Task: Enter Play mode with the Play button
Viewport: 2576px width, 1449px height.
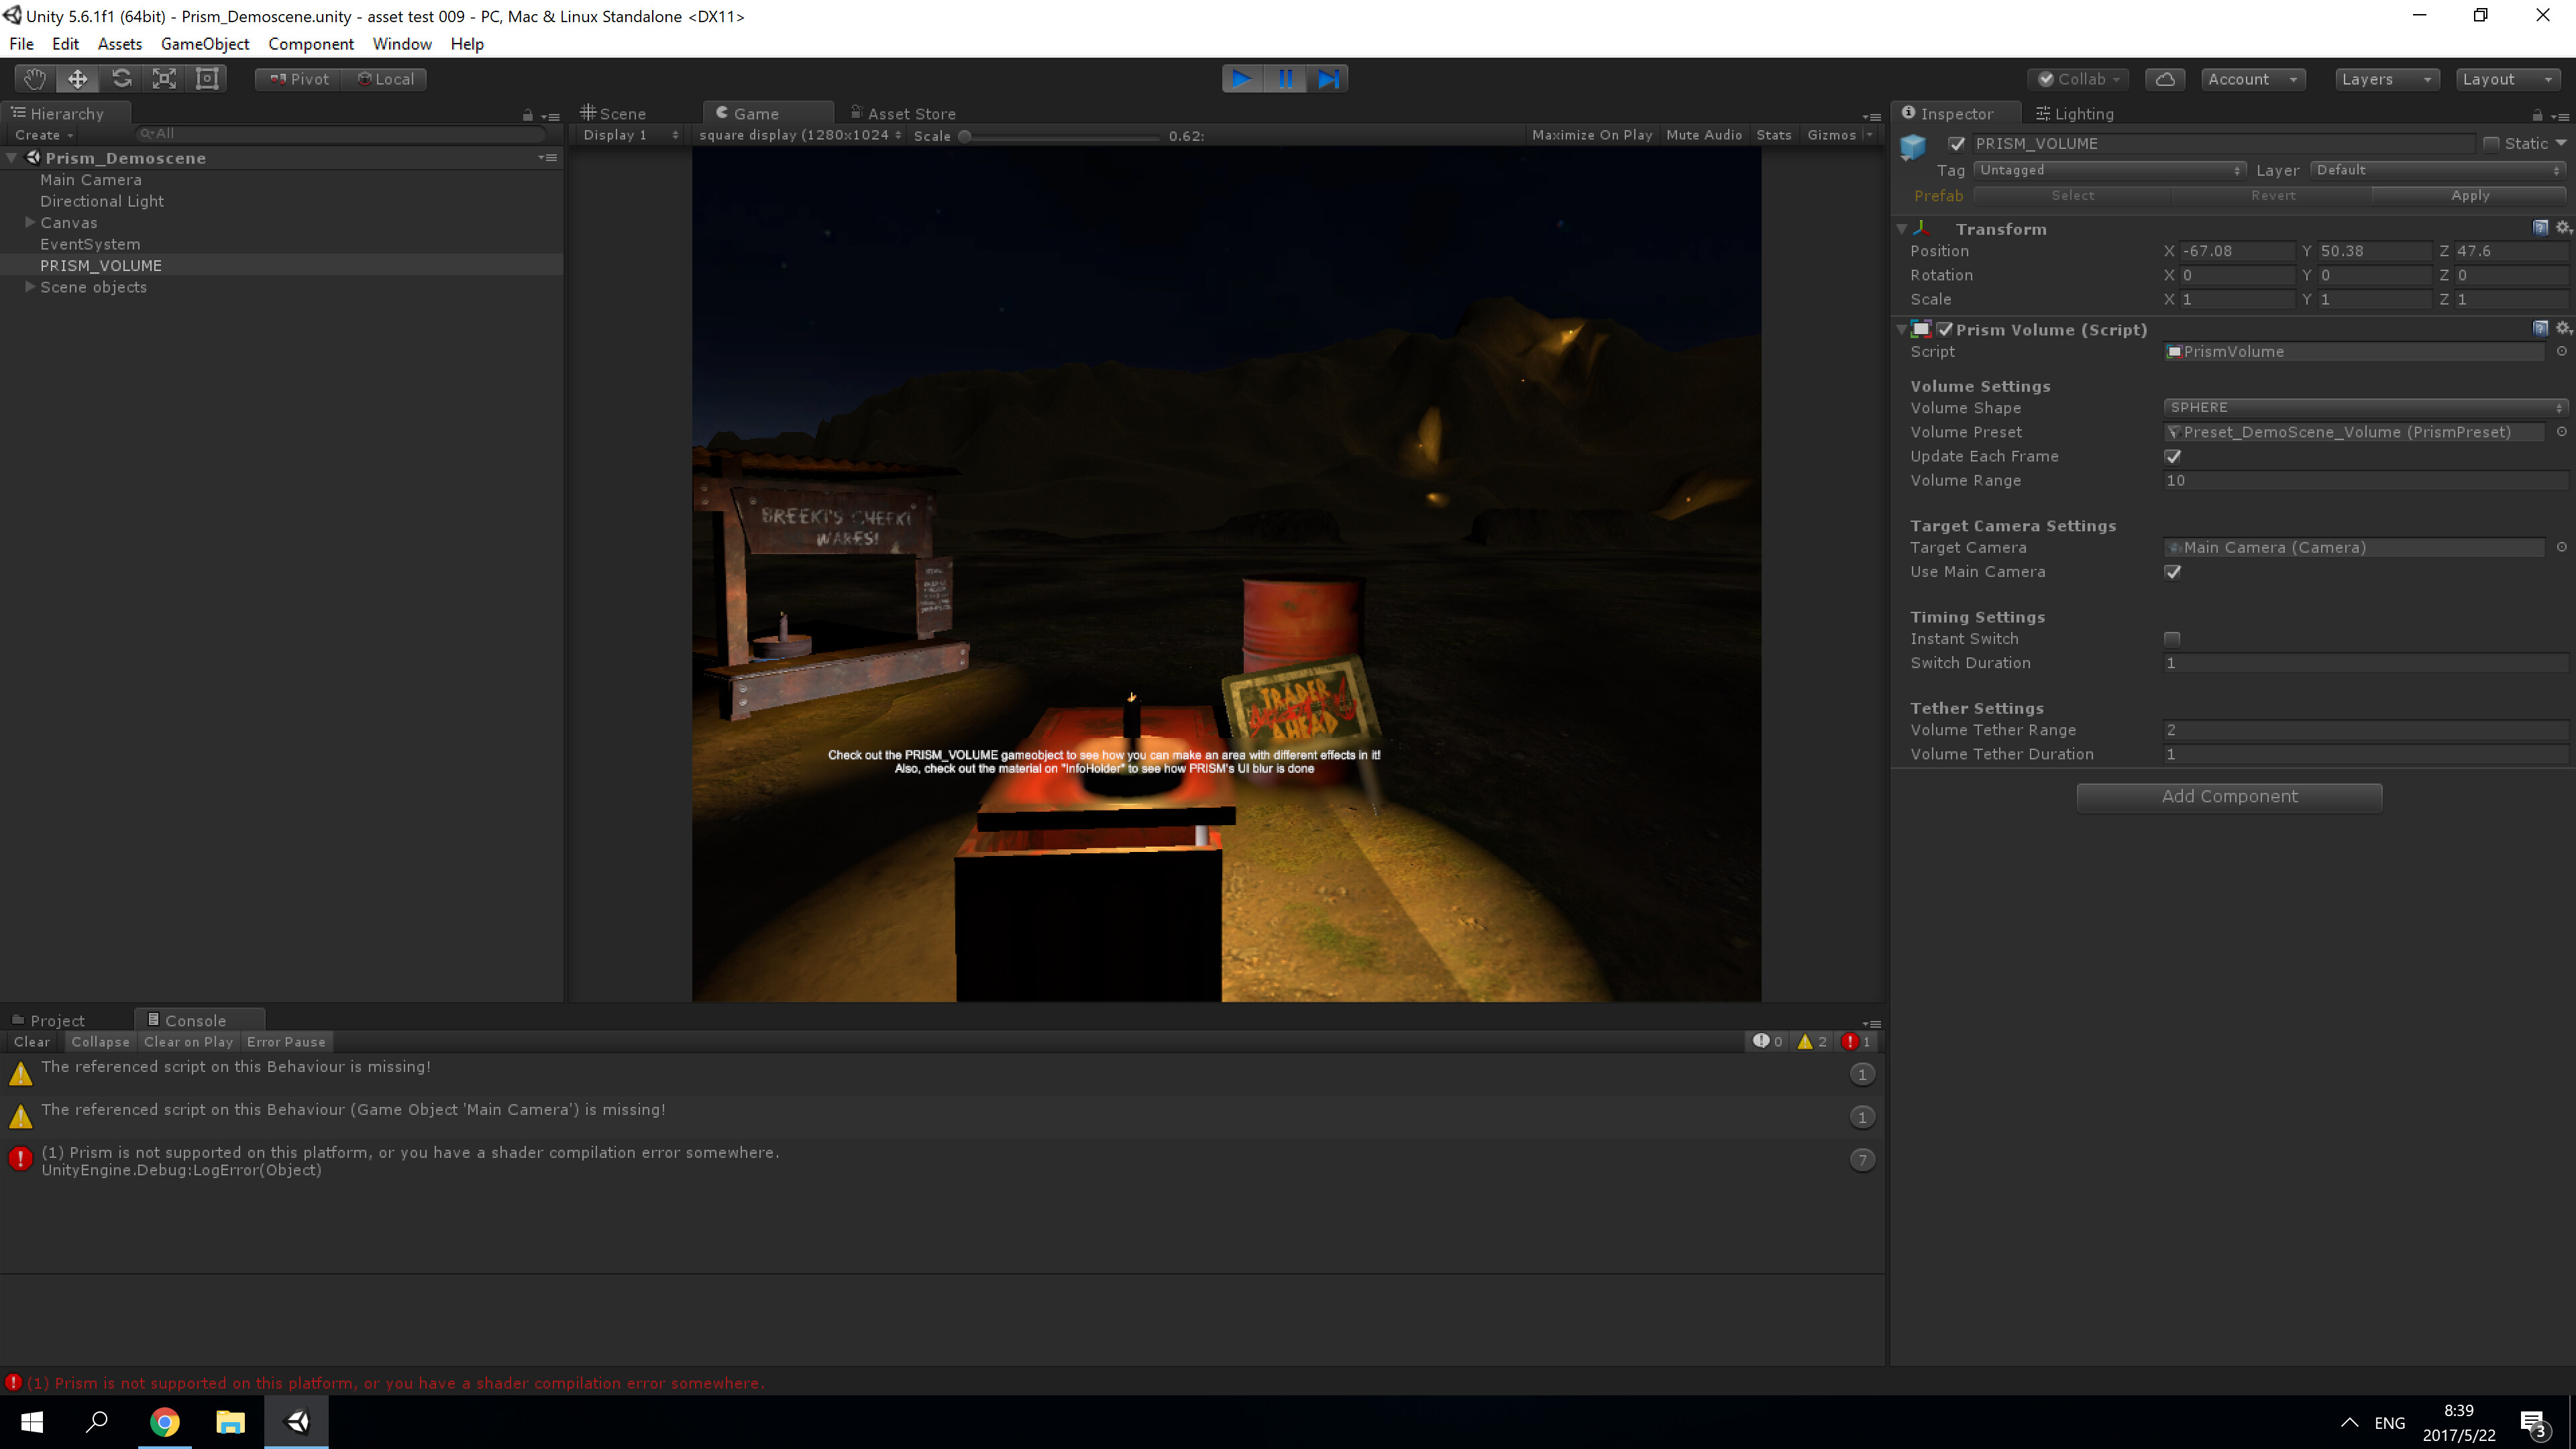Action: [1242, 78]
